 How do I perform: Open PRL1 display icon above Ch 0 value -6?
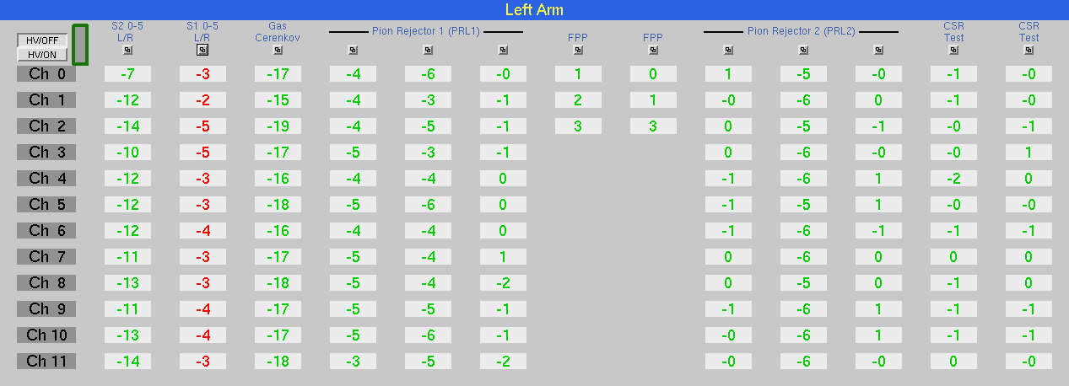[428, 50]
